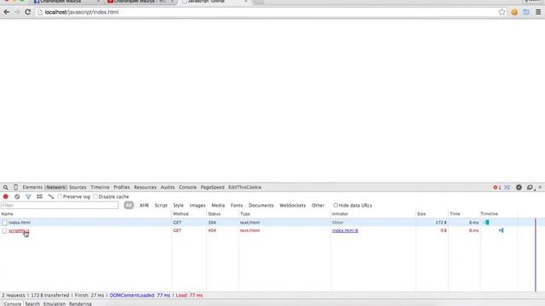
Task: Reload the localhost page
Action: [28, 12]
